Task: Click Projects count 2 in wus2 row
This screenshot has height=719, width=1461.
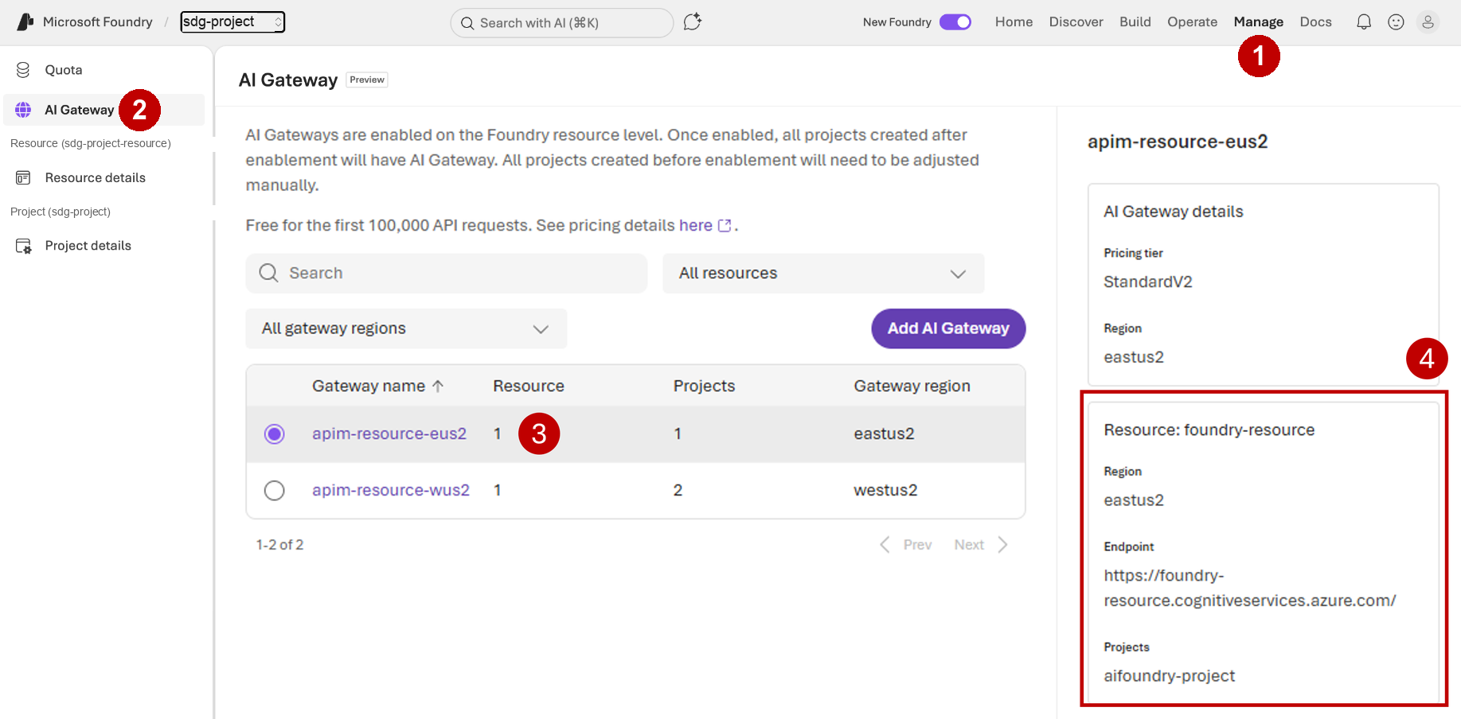Action: pos(678,491)
